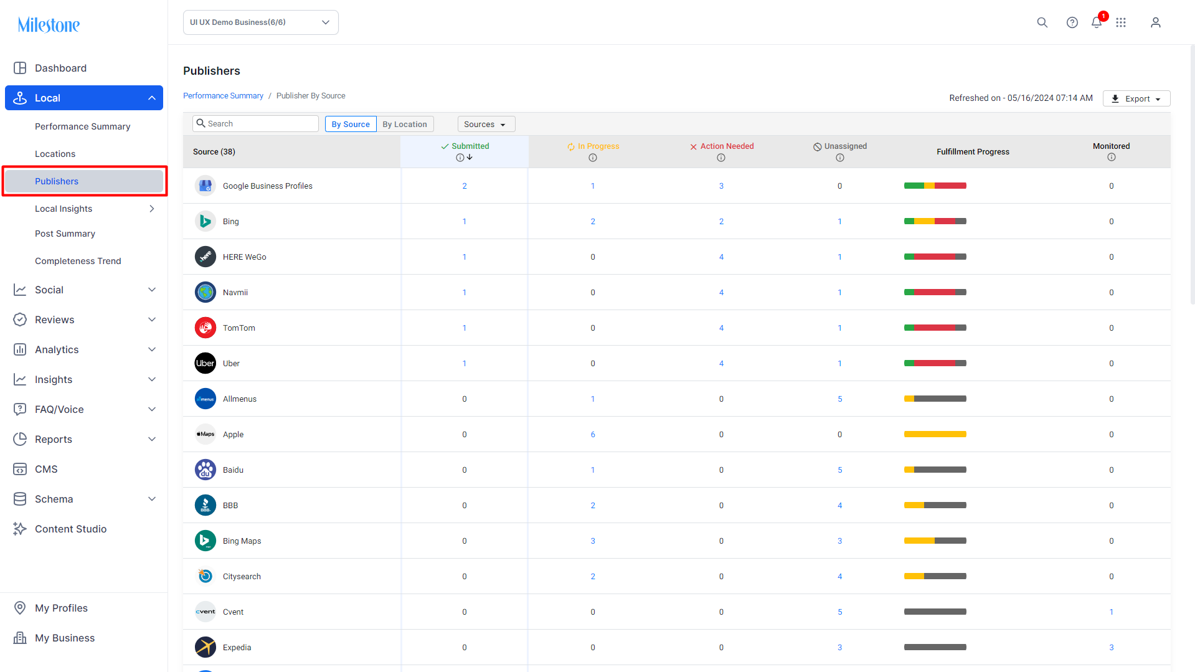Click the Performance Summary breadcrumb link
1195x672 pixels.
tap(223, 96)
